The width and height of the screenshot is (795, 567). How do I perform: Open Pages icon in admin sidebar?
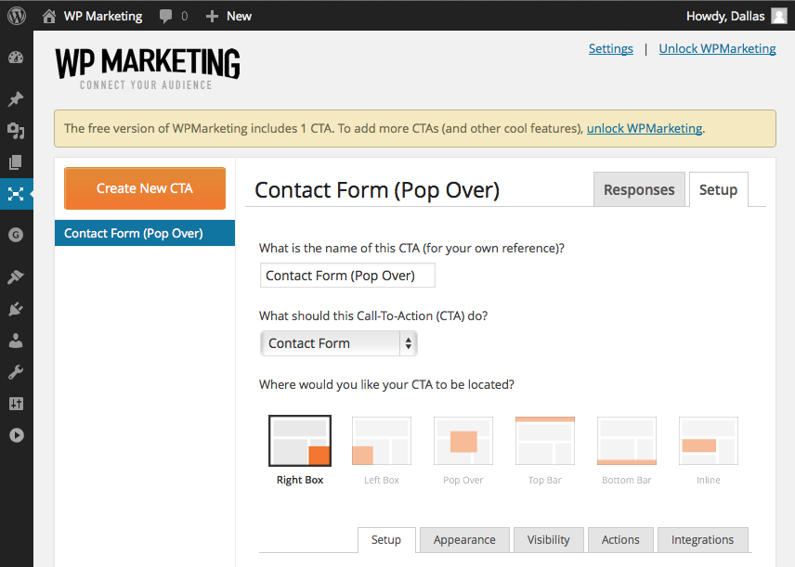[16, 162]
